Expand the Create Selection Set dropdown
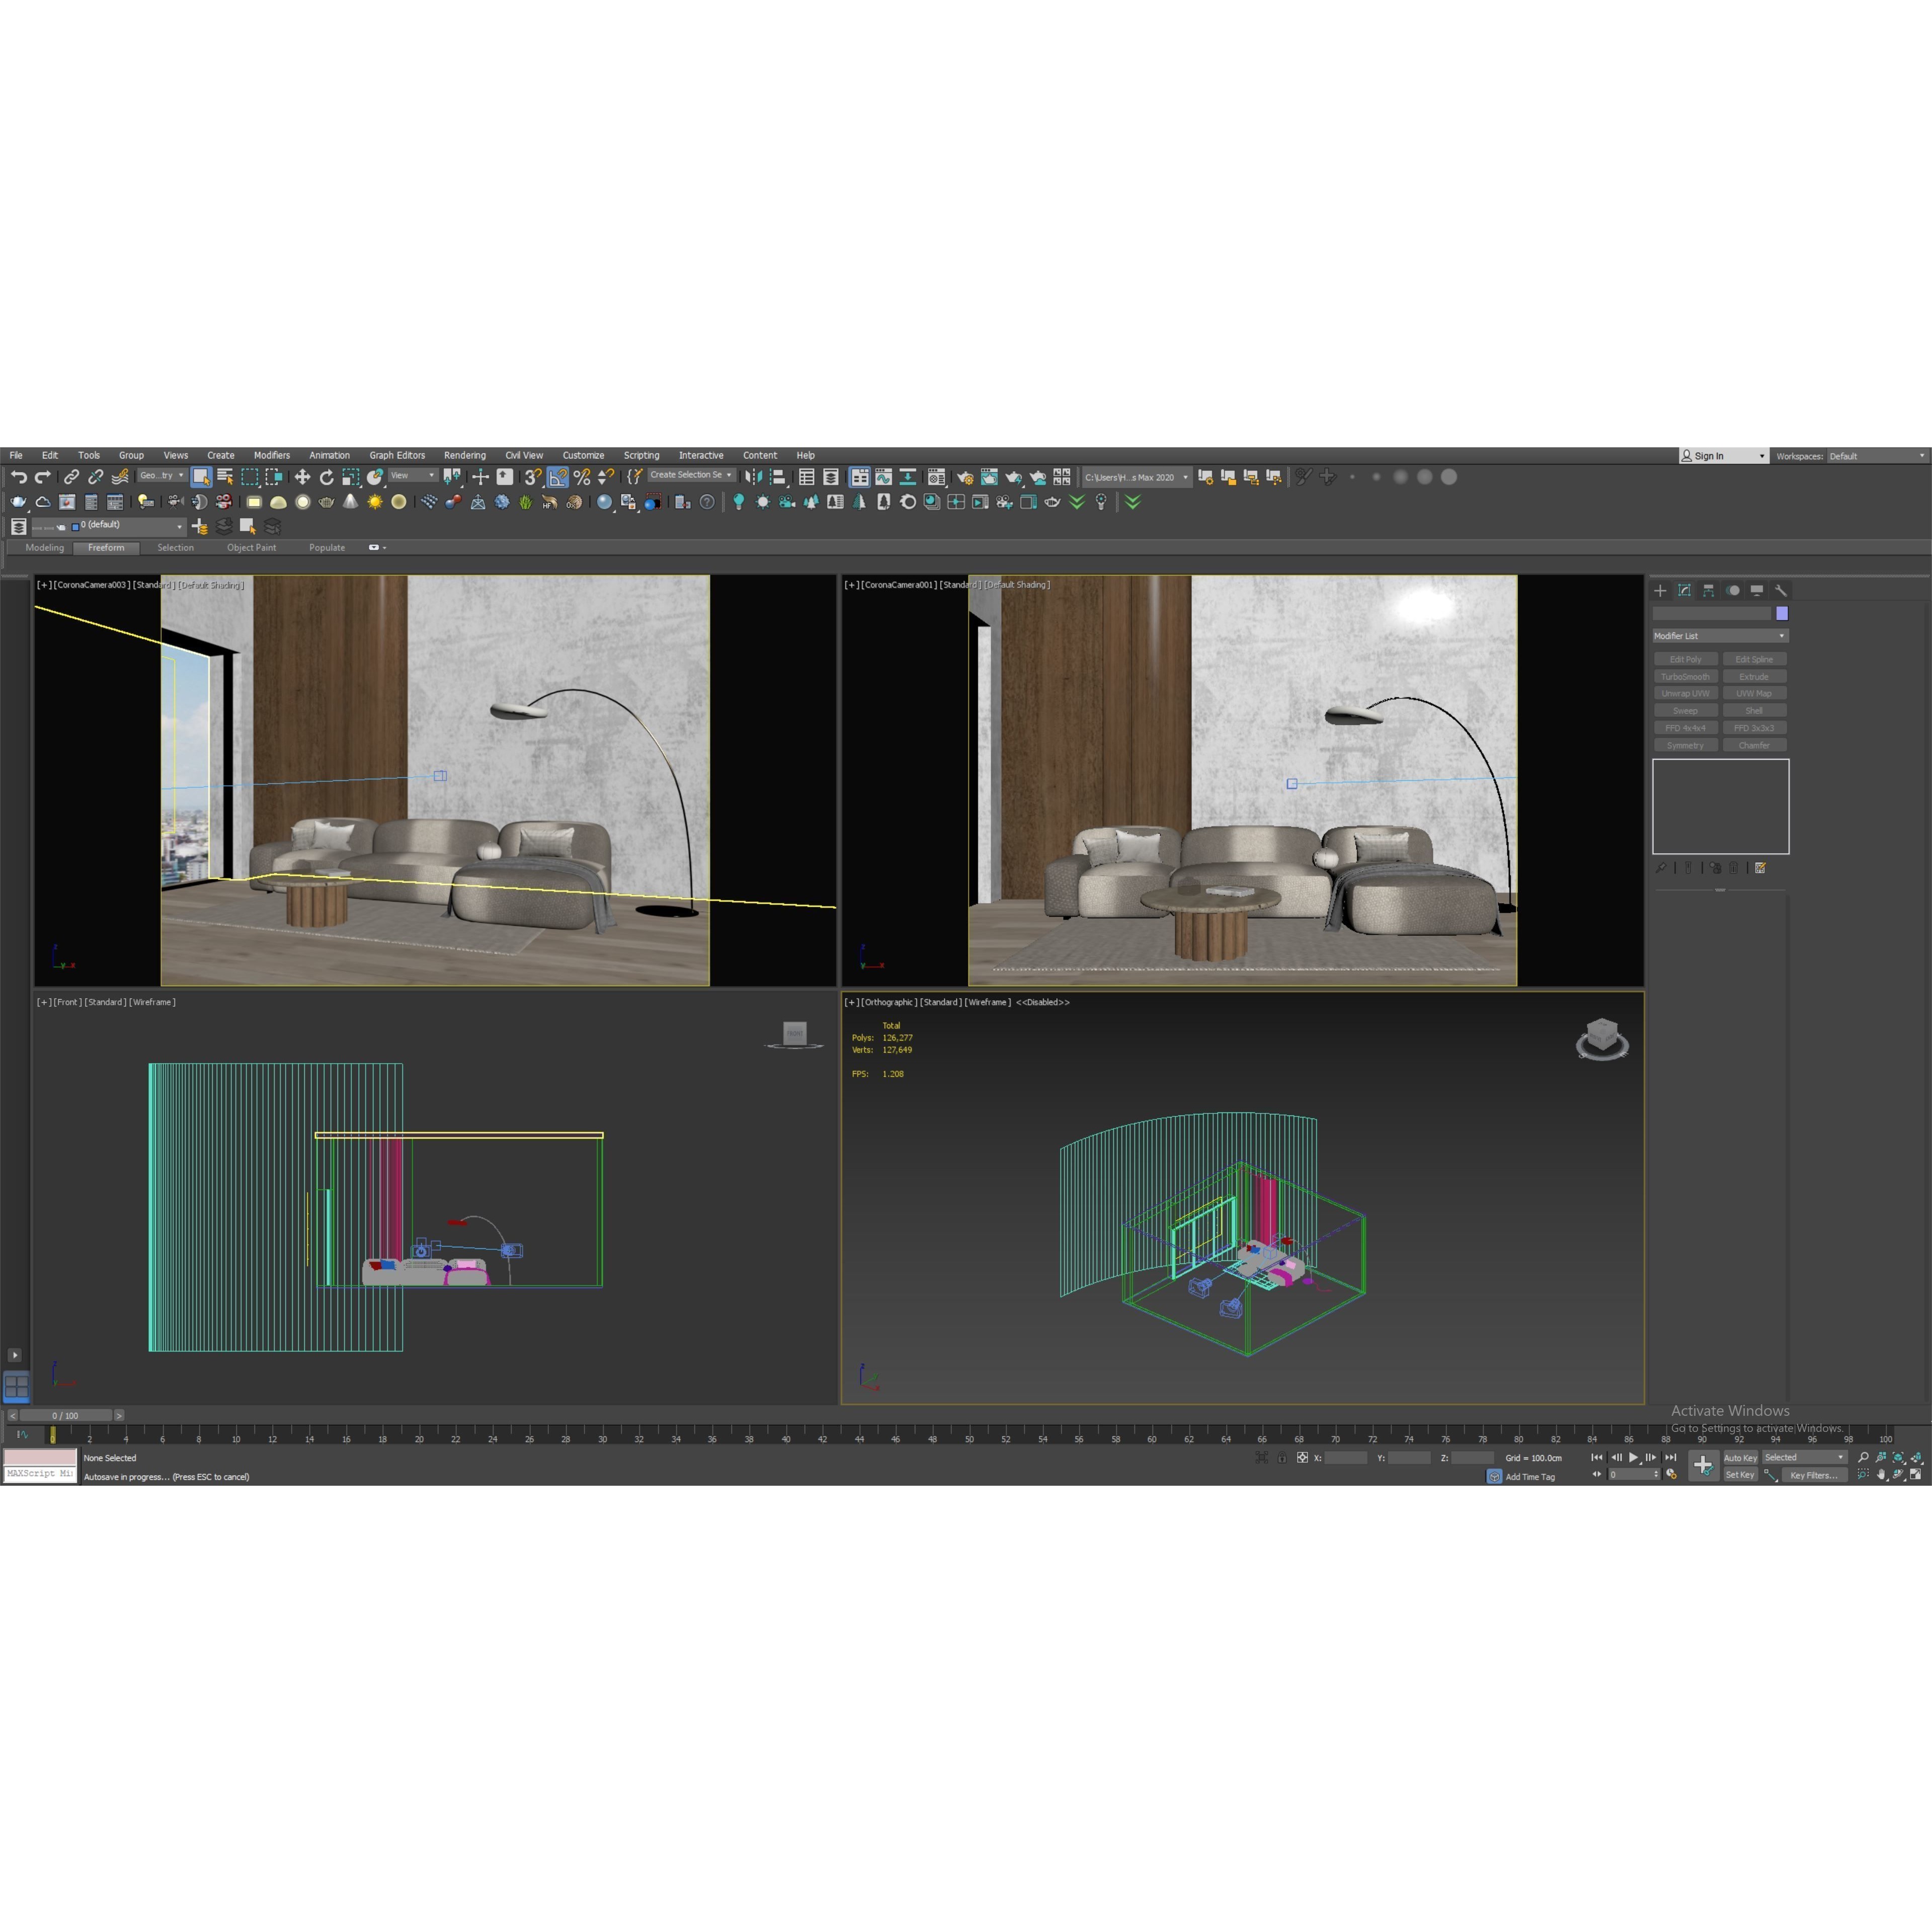Screen dimensions: 1932x1932 tap(730, 475)
